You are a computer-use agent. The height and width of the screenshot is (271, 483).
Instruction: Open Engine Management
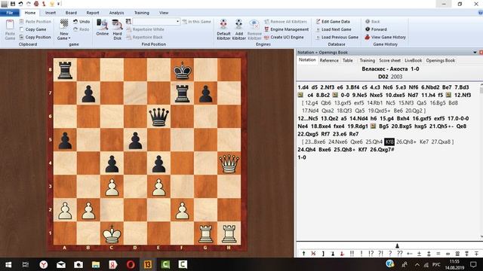pos(287,29)
